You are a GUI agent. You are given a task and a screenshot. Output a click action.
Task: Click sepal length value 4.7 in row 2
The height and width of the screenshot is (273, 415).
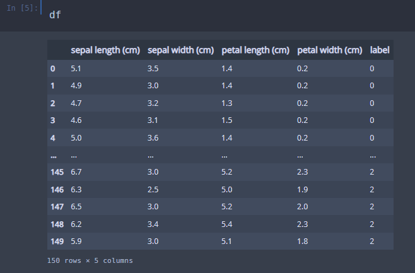pos(76,103)
